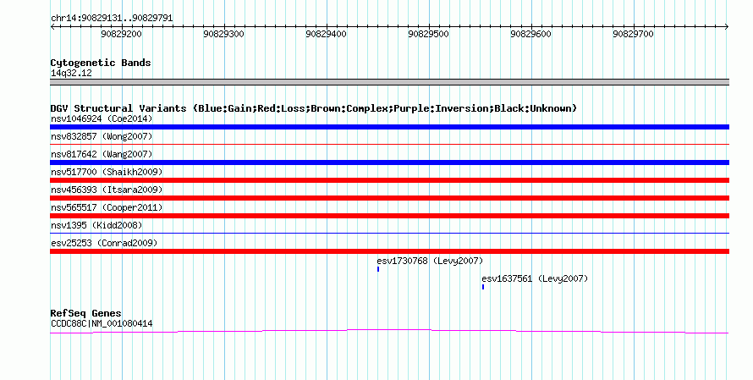Image resolution: width=753 pixels, height=380 pixels.
Task: Click ruler position 90829200
Action: [122, 34]
